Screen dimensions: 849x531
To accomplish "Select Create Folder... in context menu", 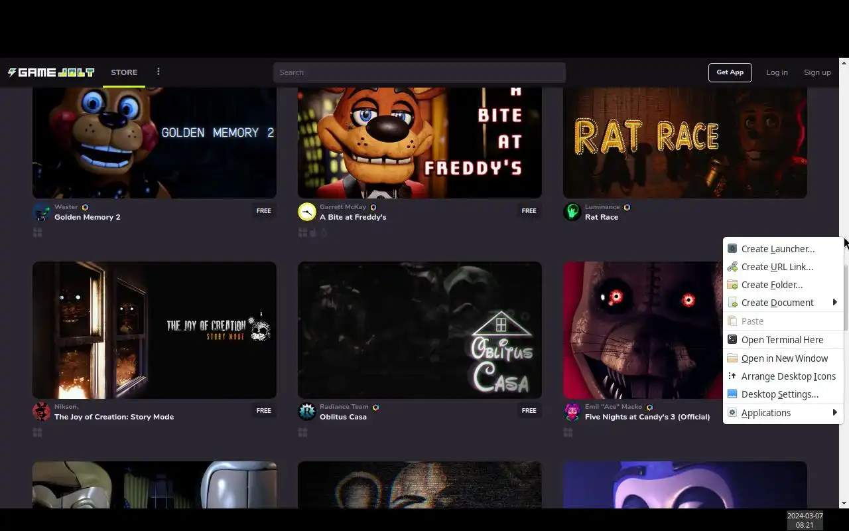I will (x=783, y=285).
